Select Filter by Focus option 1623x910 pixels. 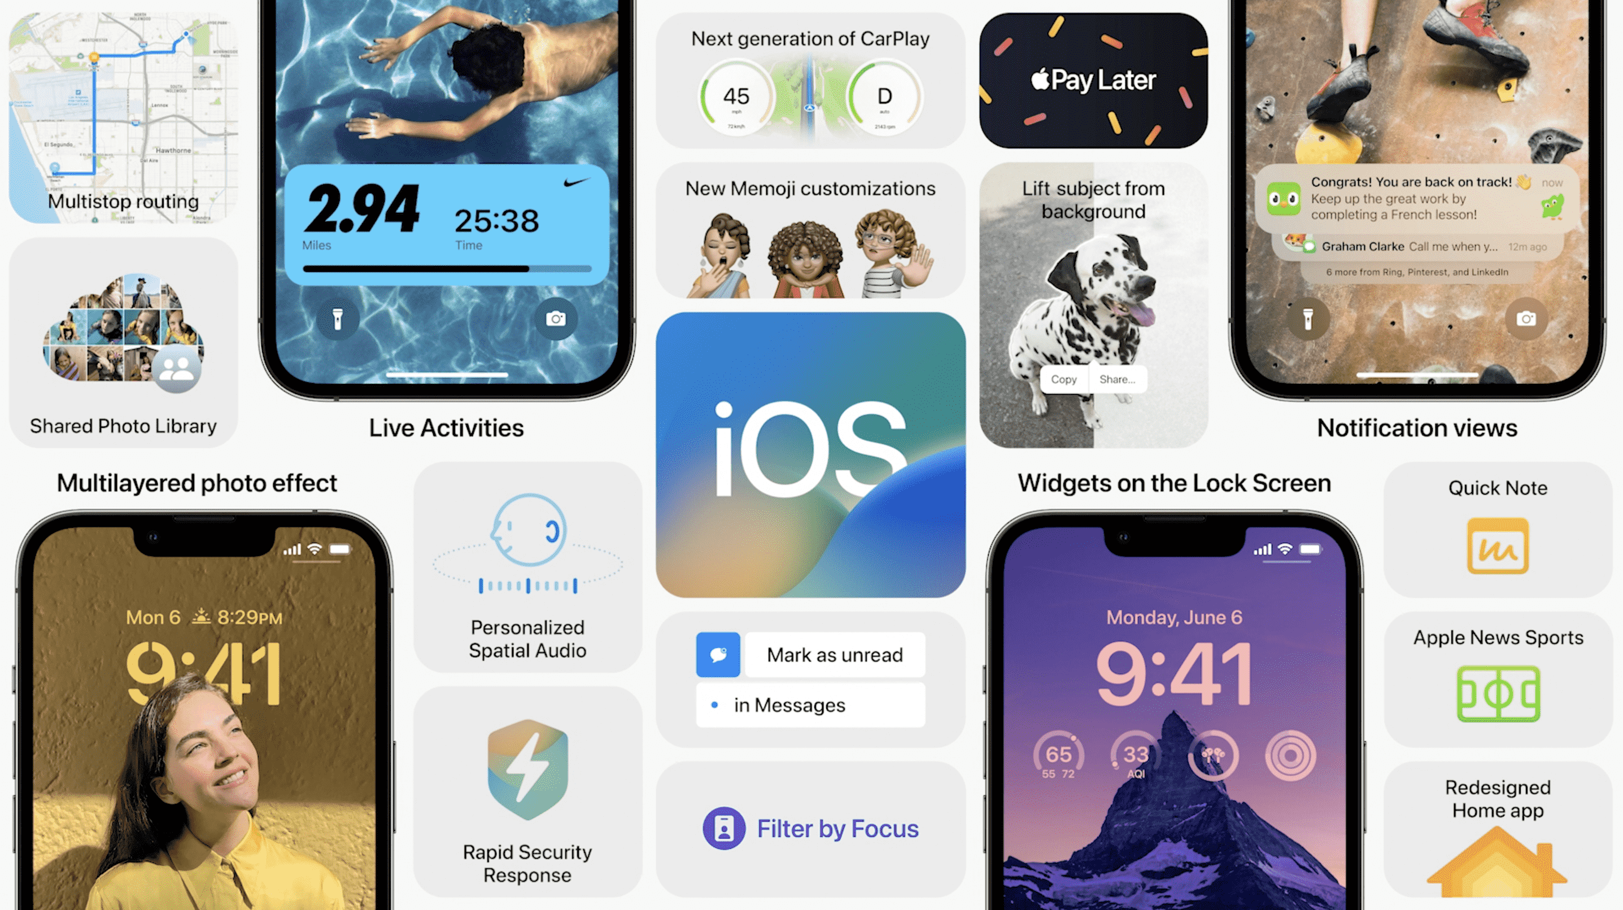pos(811,828)
